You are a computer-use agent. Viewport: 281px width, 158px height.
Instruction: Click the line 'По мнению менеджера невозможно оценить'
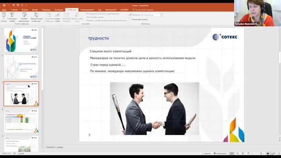(132, 71)
